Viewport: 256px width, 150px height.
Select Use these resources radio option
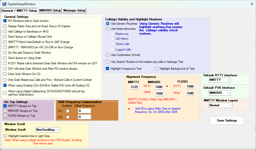click(x=108, y=29)
